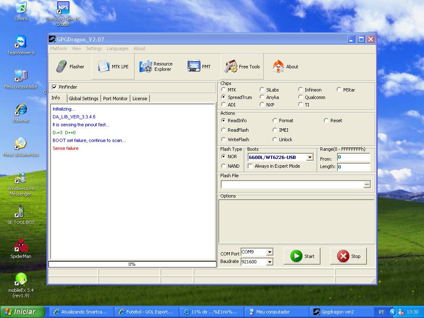Open Samsung New PC Studio shortcut
Screen dimensions: 424x318
(x=63, y=14)
